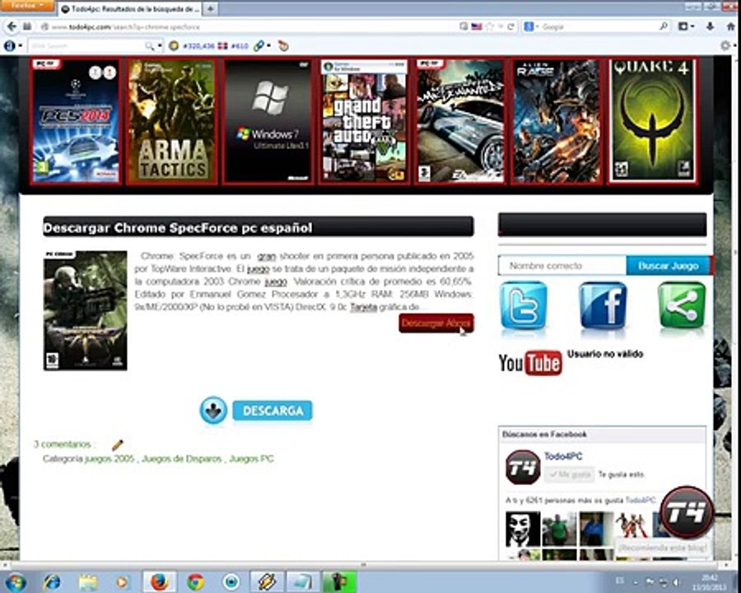Open the Firefox menu button
The height and width of the screenshot is (593, 741).
[x=27, y=6]
